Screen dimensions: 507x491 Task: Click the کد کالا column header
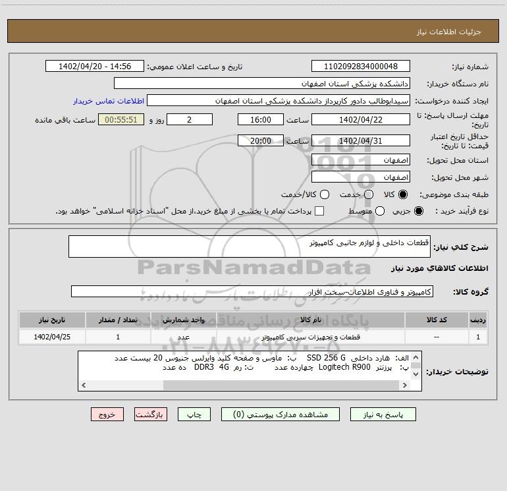(437, 320)
